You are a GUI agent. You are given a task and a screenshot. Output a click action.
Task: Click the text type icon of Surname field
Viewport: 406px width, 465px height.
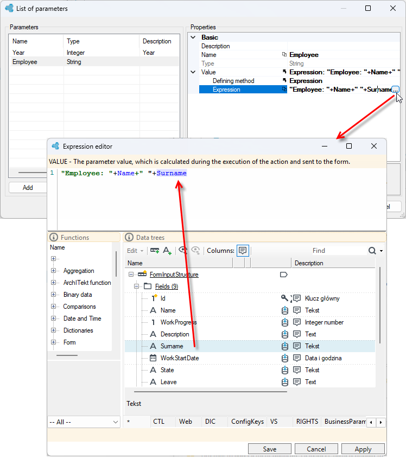click(x=153, y=346)
